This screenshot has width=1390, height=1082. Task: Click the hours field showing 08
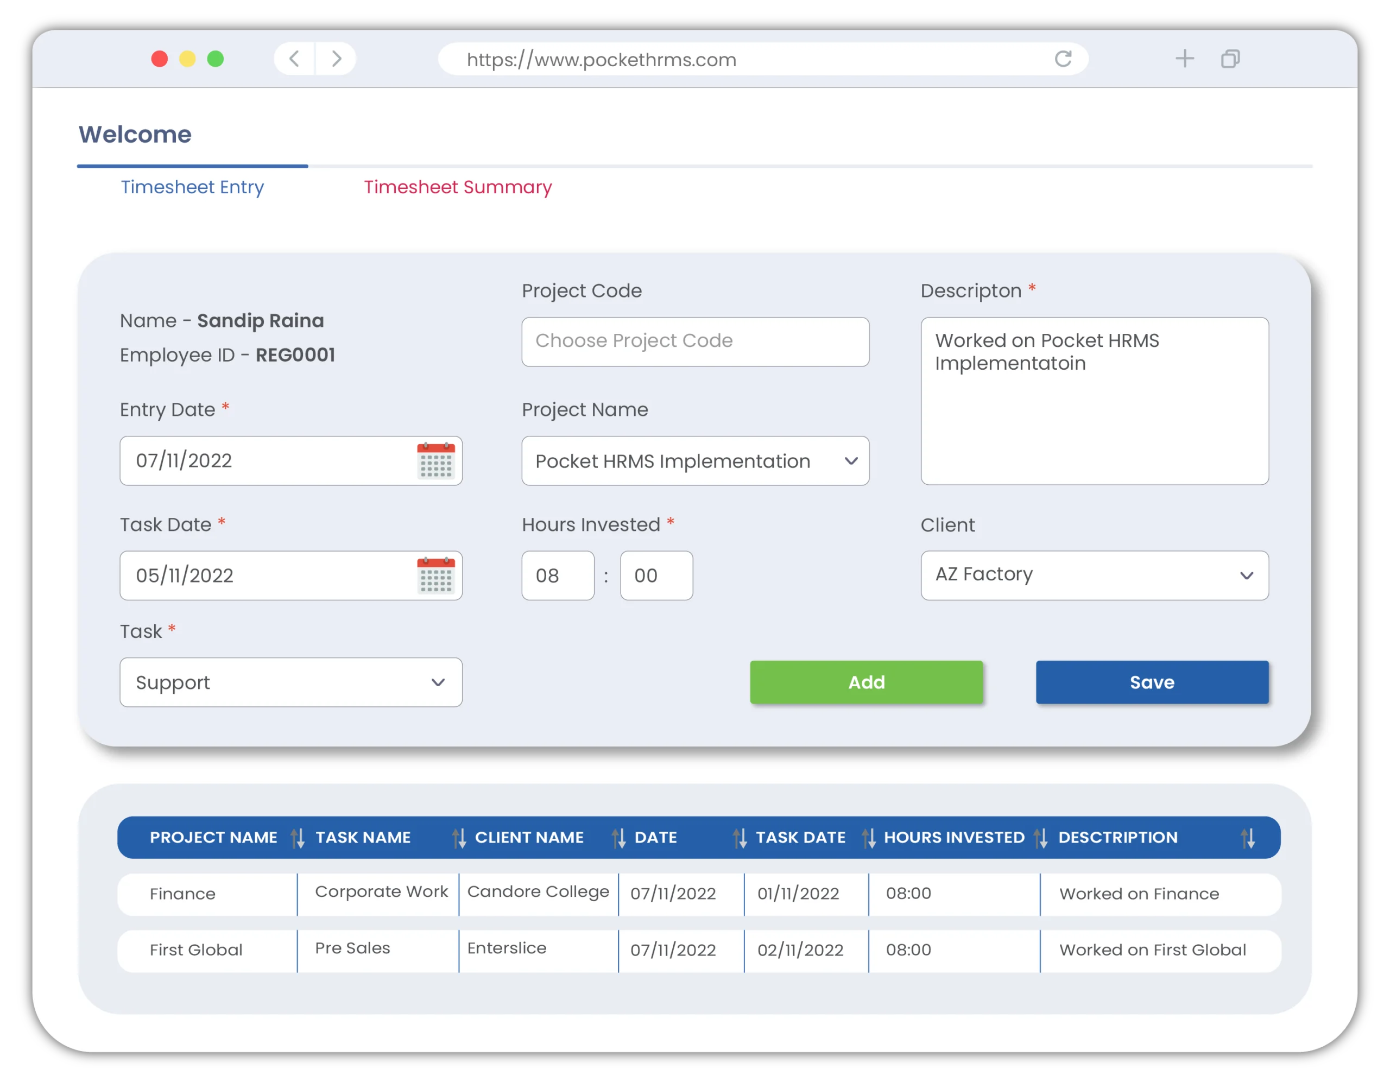[558, 575]
